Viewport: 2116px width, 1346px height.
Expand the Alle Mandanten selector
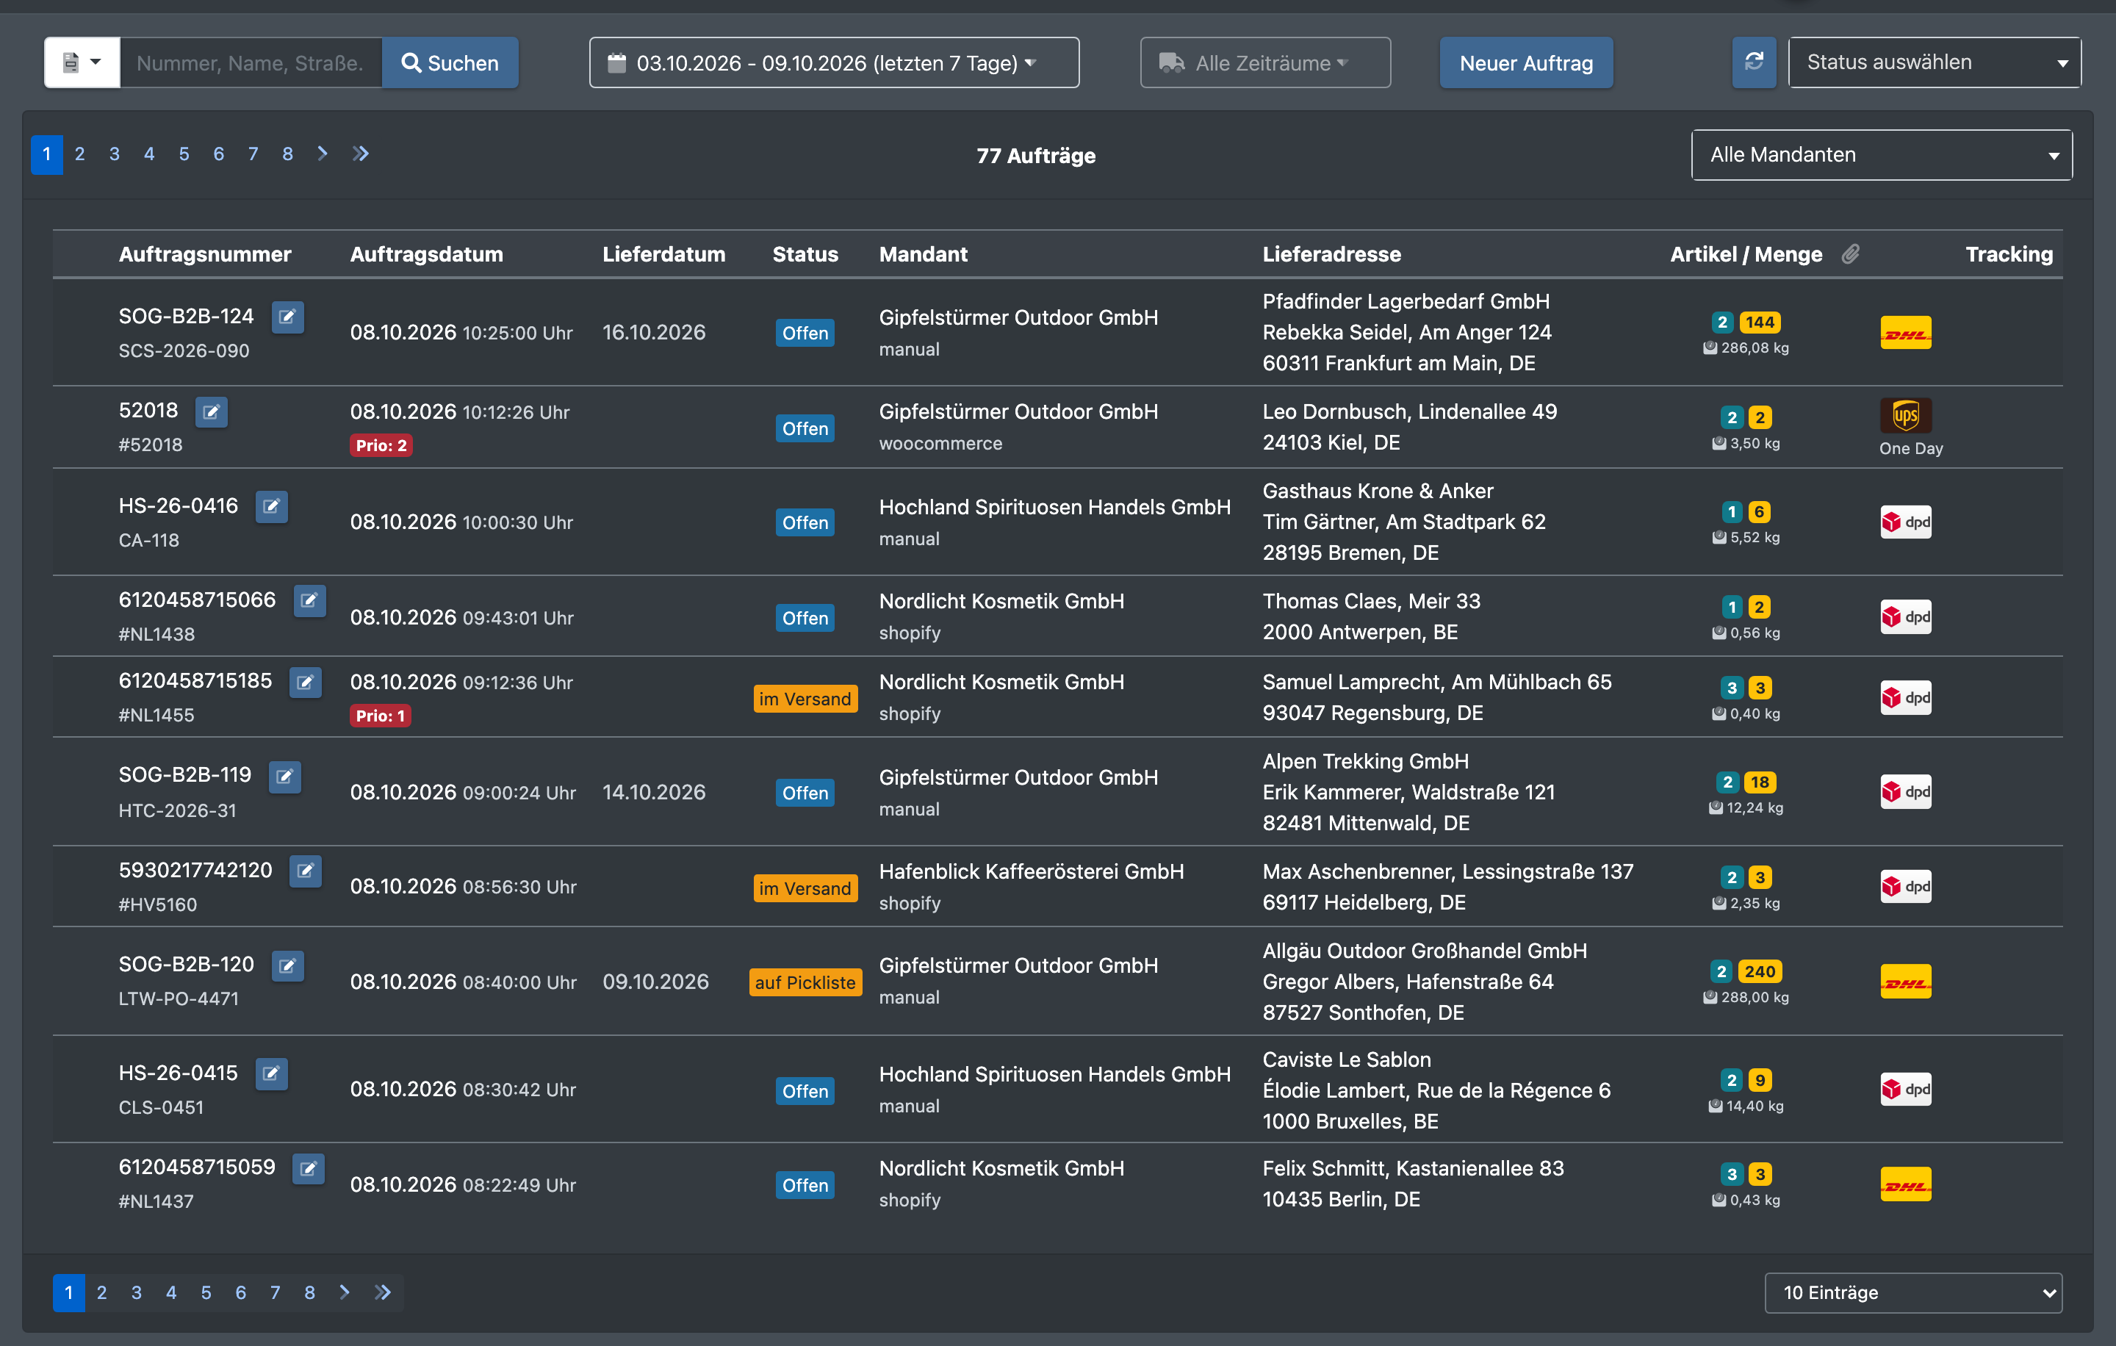pos(1882,154)
